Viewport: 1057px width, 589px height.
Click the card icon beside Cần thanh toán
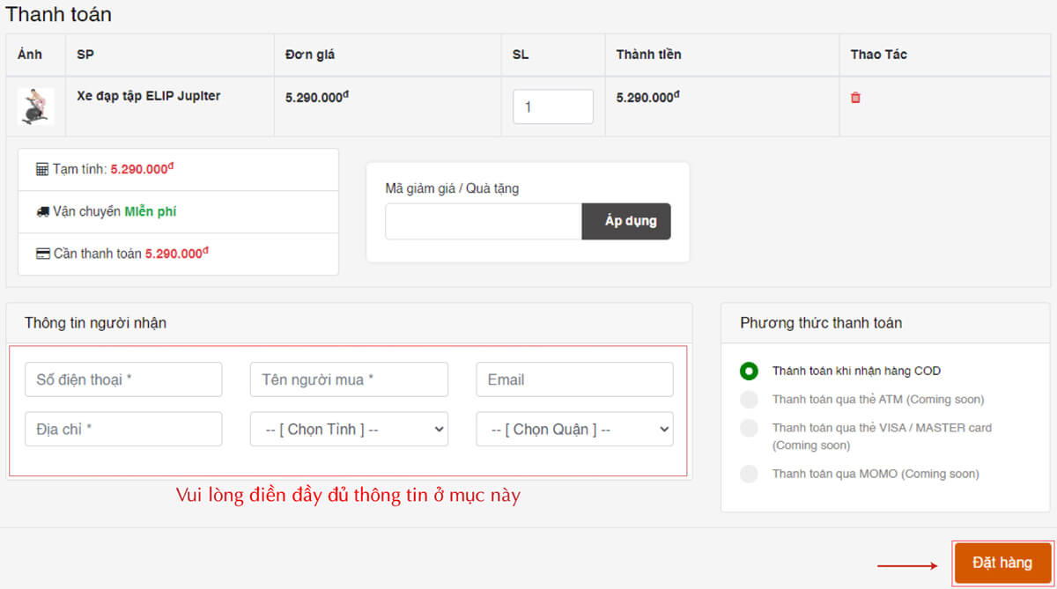42,254
